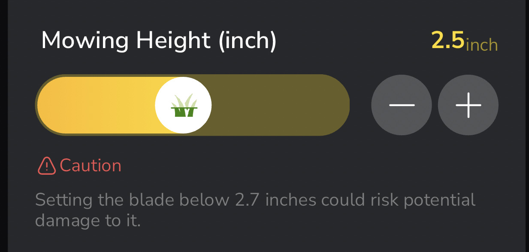Click "damage to it." warning line
This screenshot has height=252, width=529.
point(88,221)
